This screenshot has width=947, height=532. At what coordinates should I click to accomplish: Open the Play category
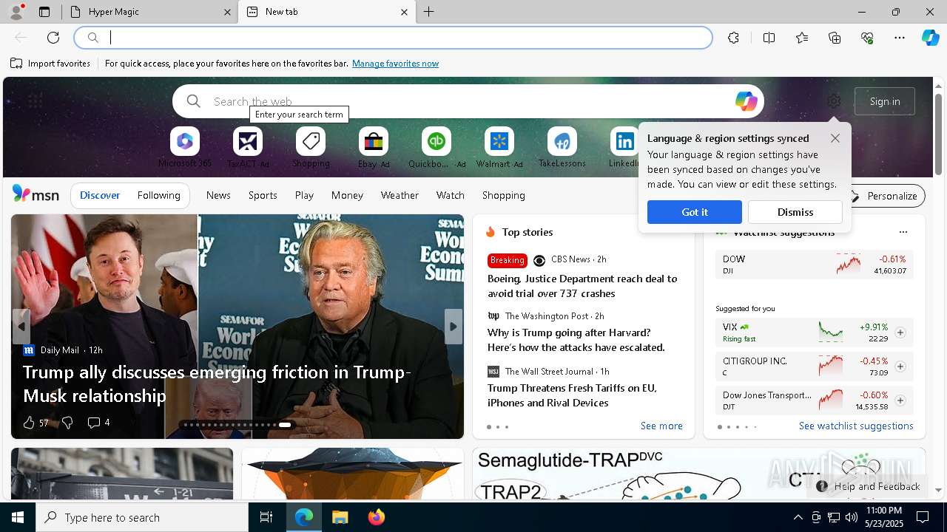[304, 196]
